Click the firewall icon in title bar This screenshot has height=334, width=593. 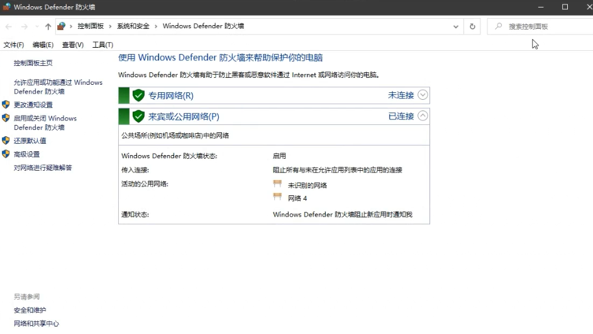click(6, 7)
